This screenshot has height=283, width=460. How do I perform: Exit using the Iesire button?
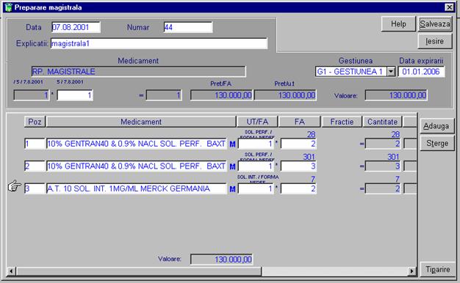[x=435, y=41]
